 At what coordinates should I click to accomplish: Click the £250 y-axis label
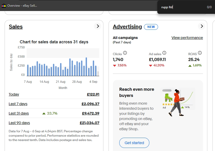tap(21, 66)
